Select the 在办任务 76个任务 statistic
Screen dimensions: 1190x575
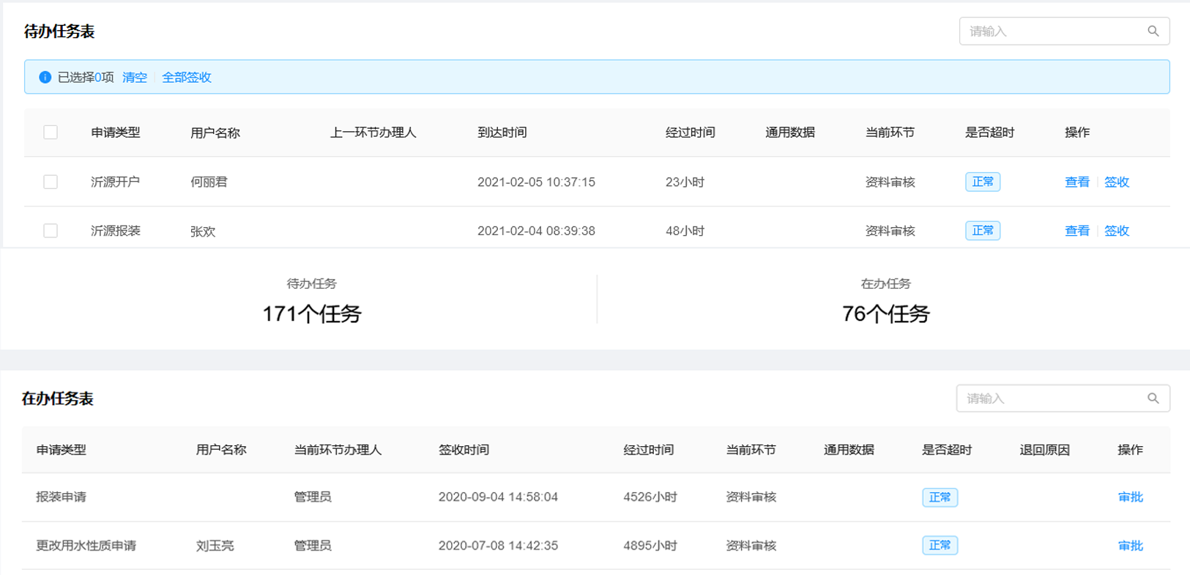tap(885, 314)
